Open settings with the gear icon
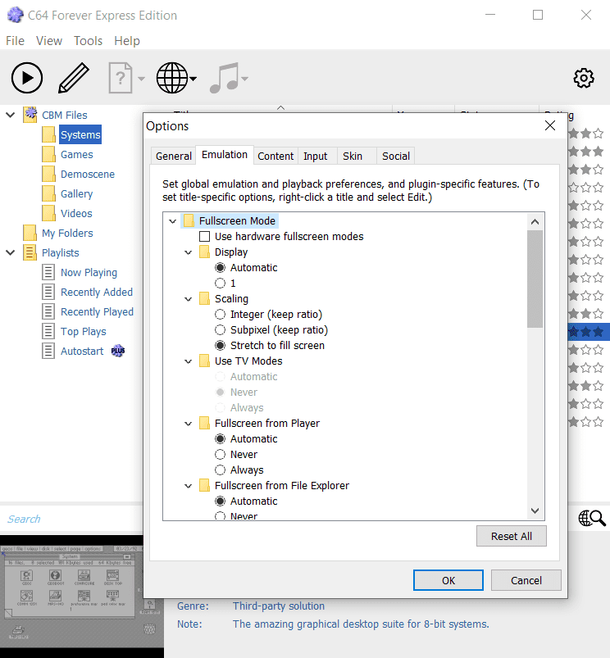This screenshot has height=658, width=610. pyautogui.click(x=584, y=78)
